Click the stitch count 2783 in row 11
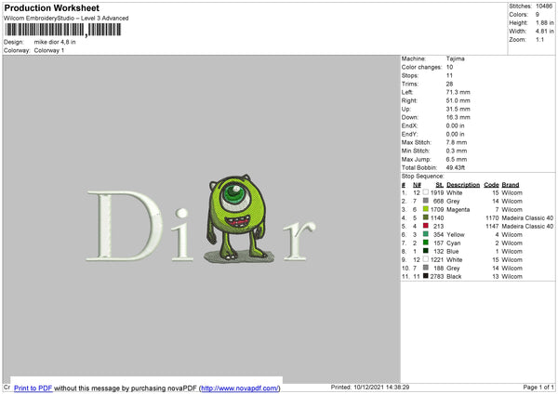The height and width of the screenshot is (394, 558). [437, 276]
